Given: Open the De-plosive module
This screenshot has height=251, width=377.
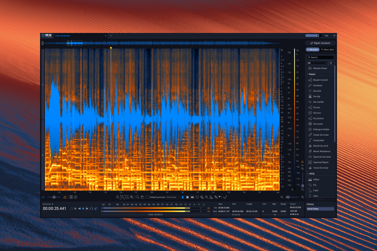Looking at the screenshot, I should coord(320,118).
